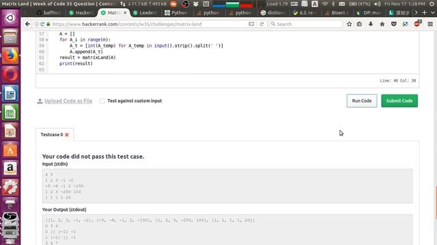Click the 'Line: 46 Col: 30' status
This screenshot has width=437, height=245.
pos(397,80)
